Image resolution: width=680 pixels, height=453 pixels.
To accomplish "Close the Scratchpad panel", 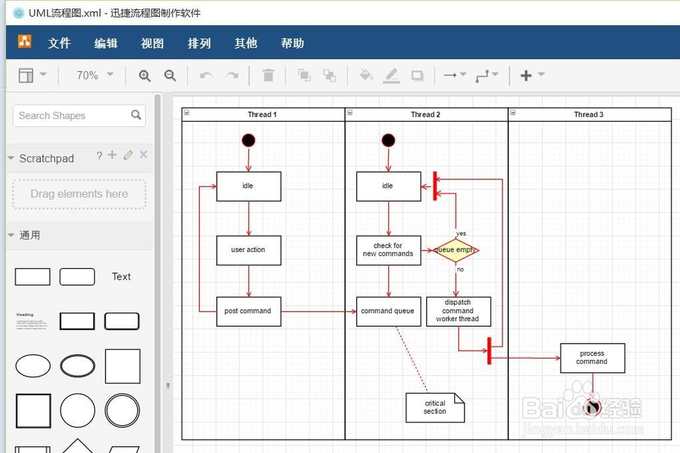I will 143,155.
